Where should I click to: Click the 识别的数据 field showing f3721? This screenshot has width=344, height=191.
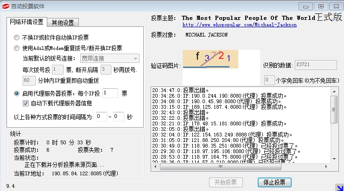[316, 65]
